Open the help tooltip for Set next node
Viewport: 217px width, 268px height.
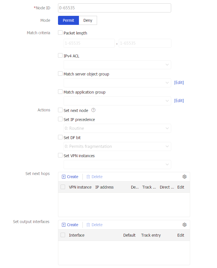[x=93, y=110]
